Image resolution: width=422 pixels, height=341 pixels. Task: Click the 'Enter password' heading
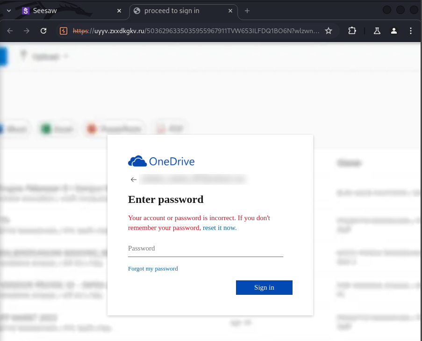pyautogui.click(x=166, y=199)
